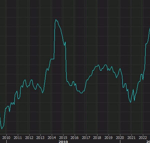Select the 2021 axis label
This screenshot has width=150, height=143.
[x=131, y=137]
